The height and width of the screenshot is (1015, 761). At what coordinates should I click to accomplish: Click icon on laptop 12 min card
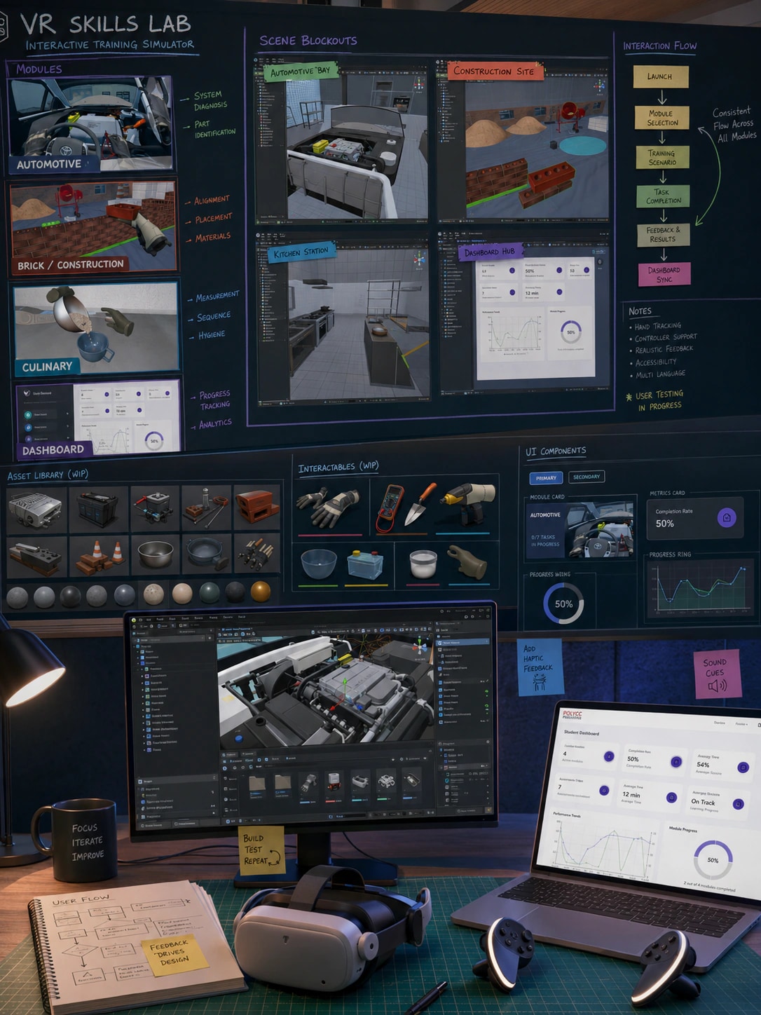tap(671, 797)
